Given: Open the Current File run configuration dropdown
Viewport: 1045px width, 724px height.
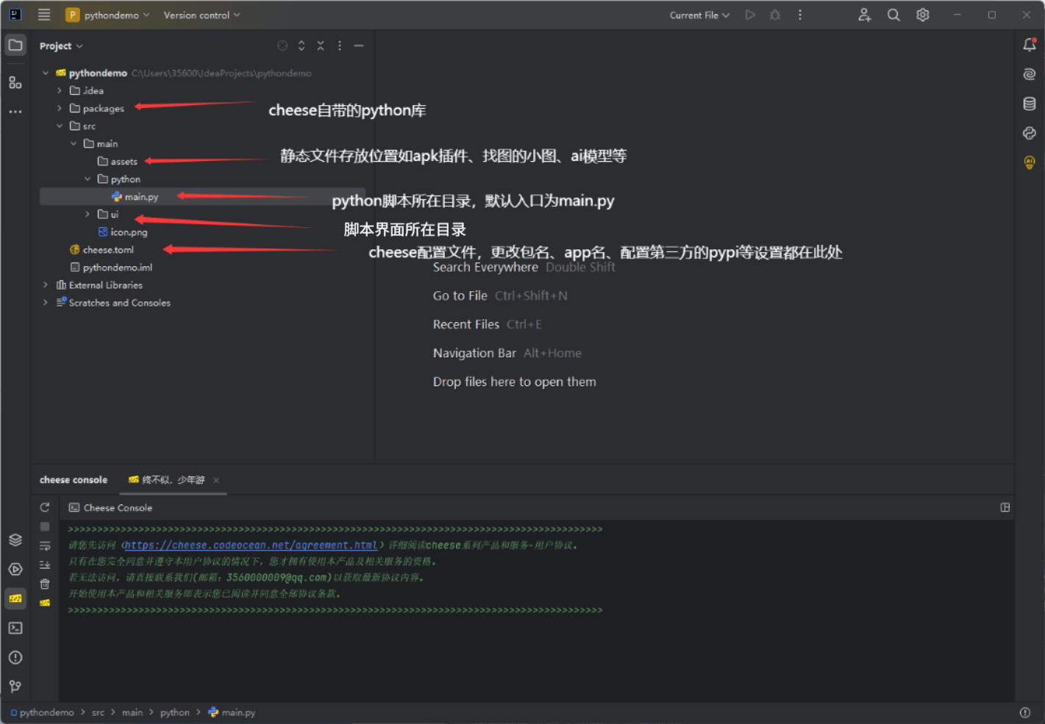Looking at the screenshot, I should (699, 14).
